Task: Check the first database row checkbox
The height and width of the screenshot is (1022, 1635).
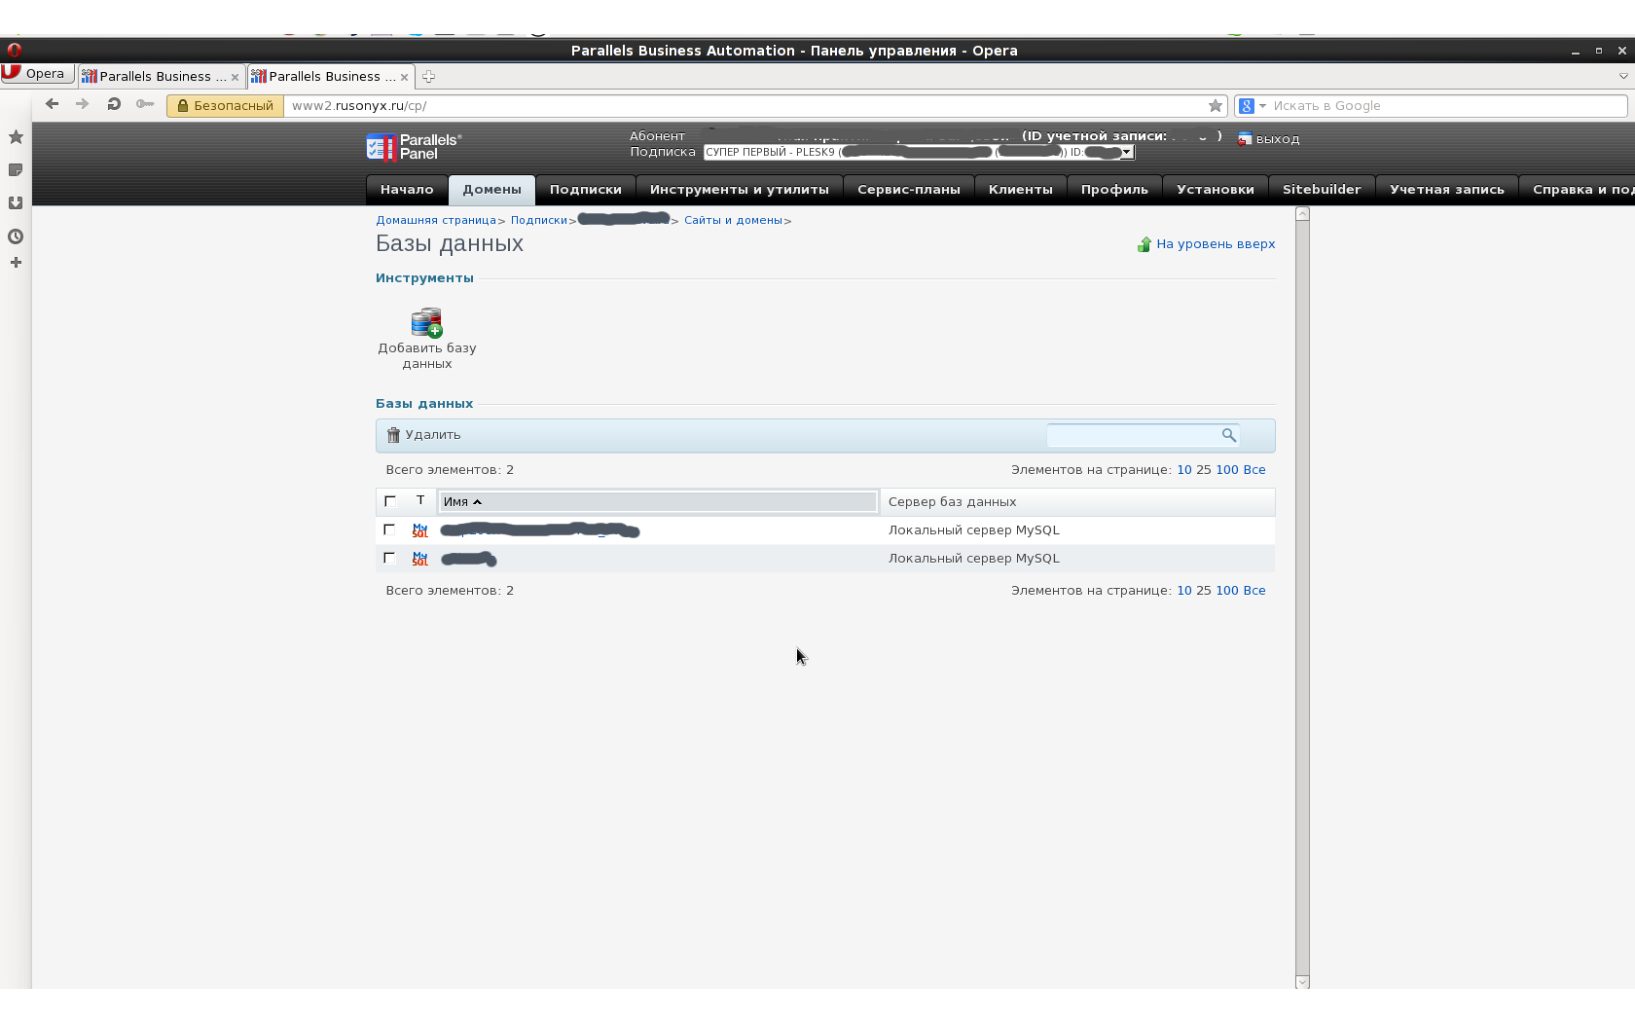Action: [x=389, y=529]
